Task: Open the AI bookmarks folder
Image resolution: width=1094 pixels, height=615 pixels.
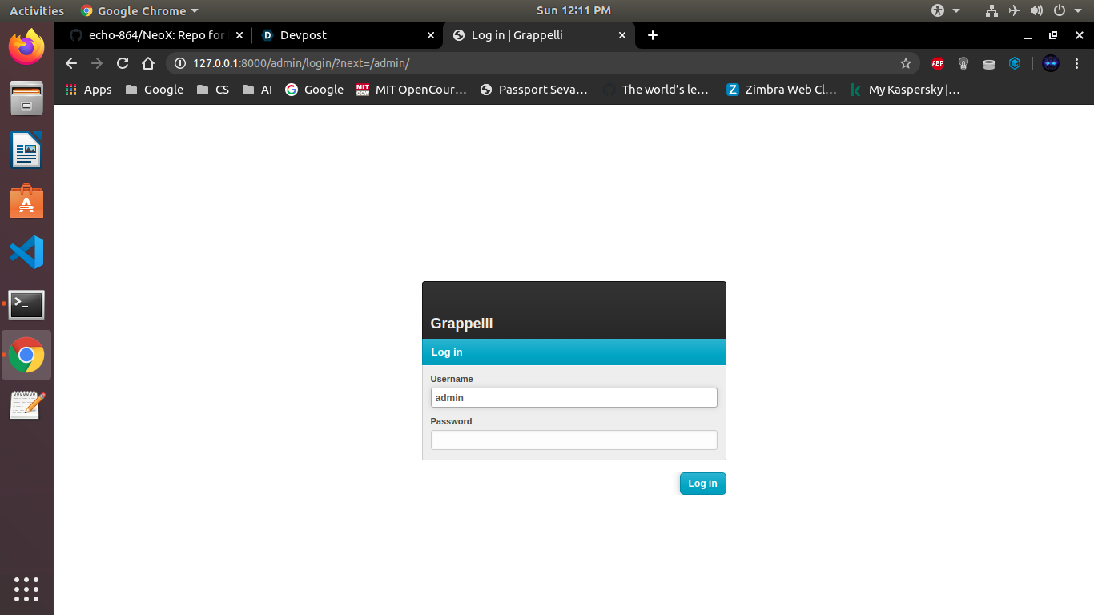Action: (257, 90)
